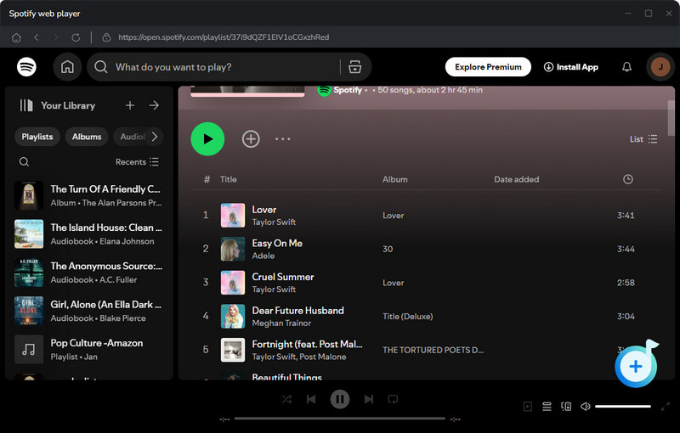680x433 pixels.
Task: Open the Browse icon in search bar
Action: 354,67
